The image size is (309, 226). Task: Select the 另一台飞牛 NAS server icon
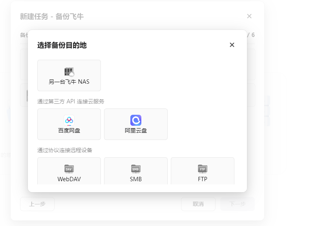[69, 72]
